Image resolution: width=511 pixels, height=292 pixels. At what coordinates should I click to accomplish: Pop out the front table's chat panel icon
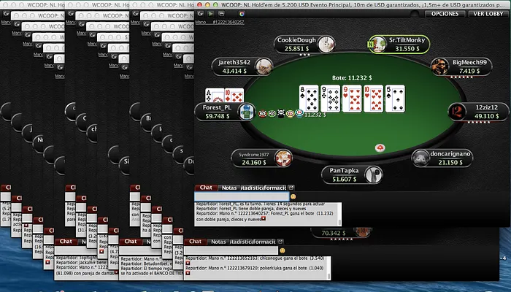[x=291, y=188]
